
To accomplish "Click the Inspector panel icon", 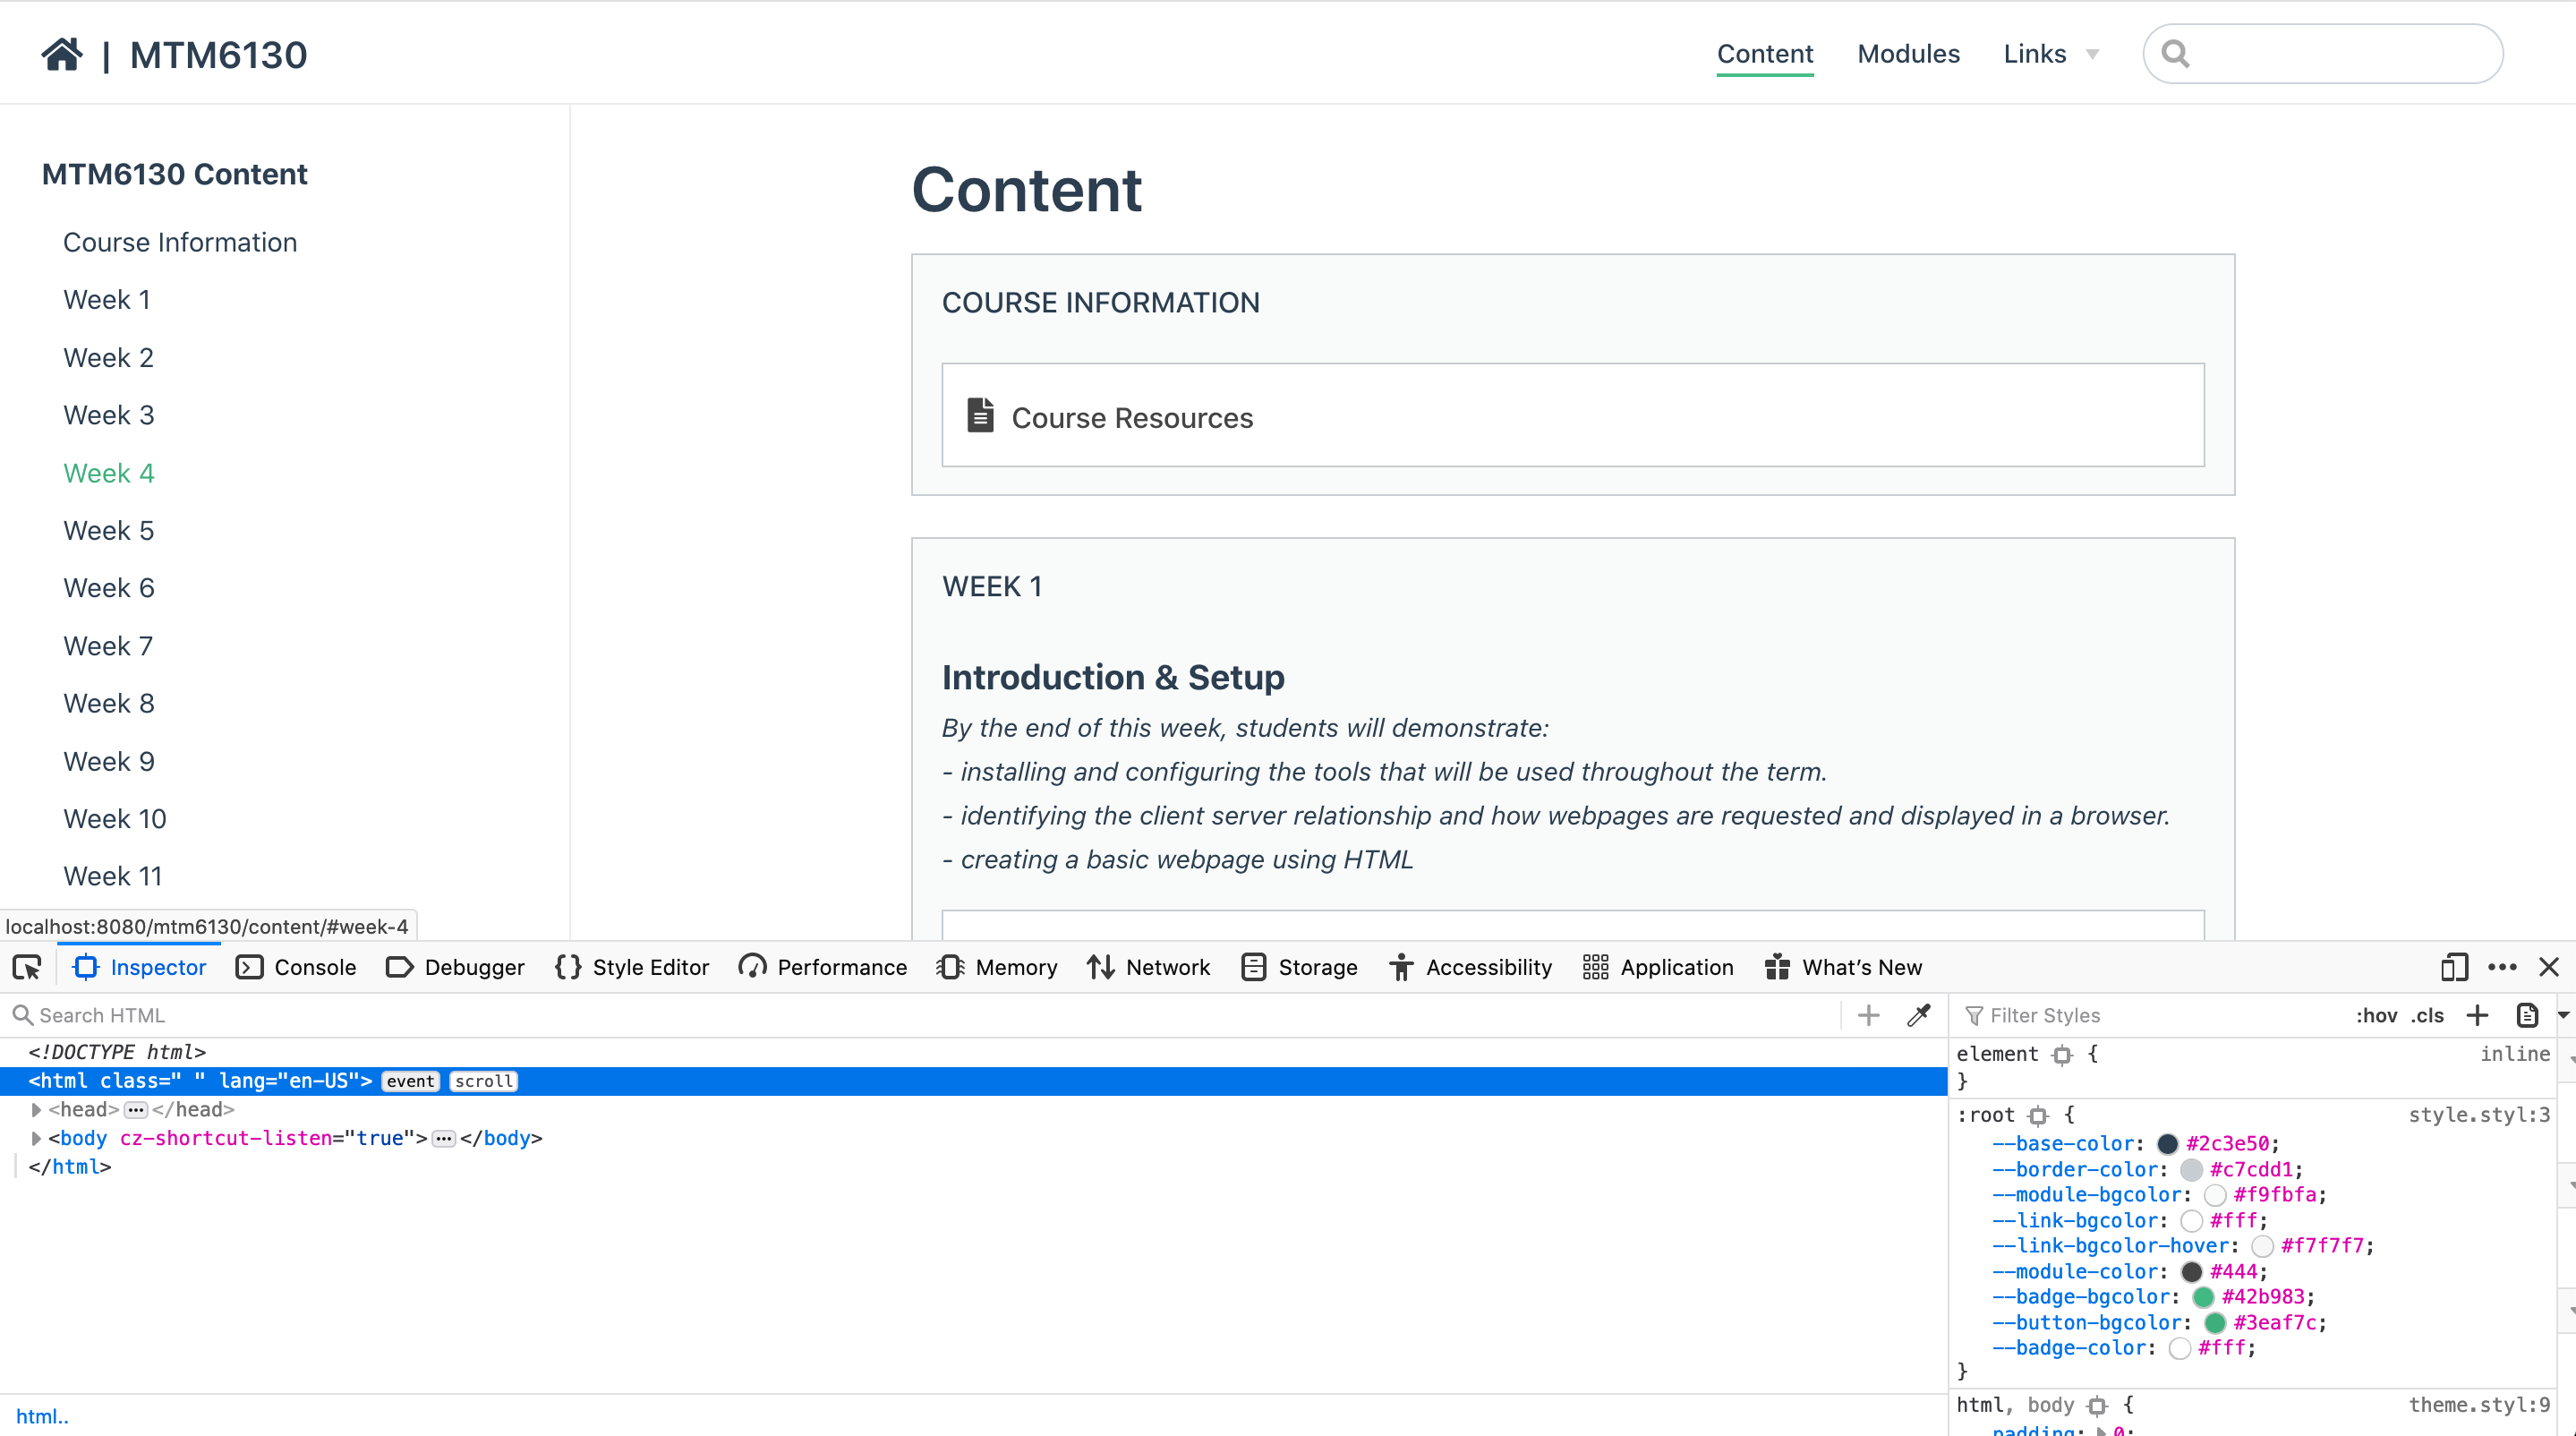I will pyautogui.click(x=86, y=967).
